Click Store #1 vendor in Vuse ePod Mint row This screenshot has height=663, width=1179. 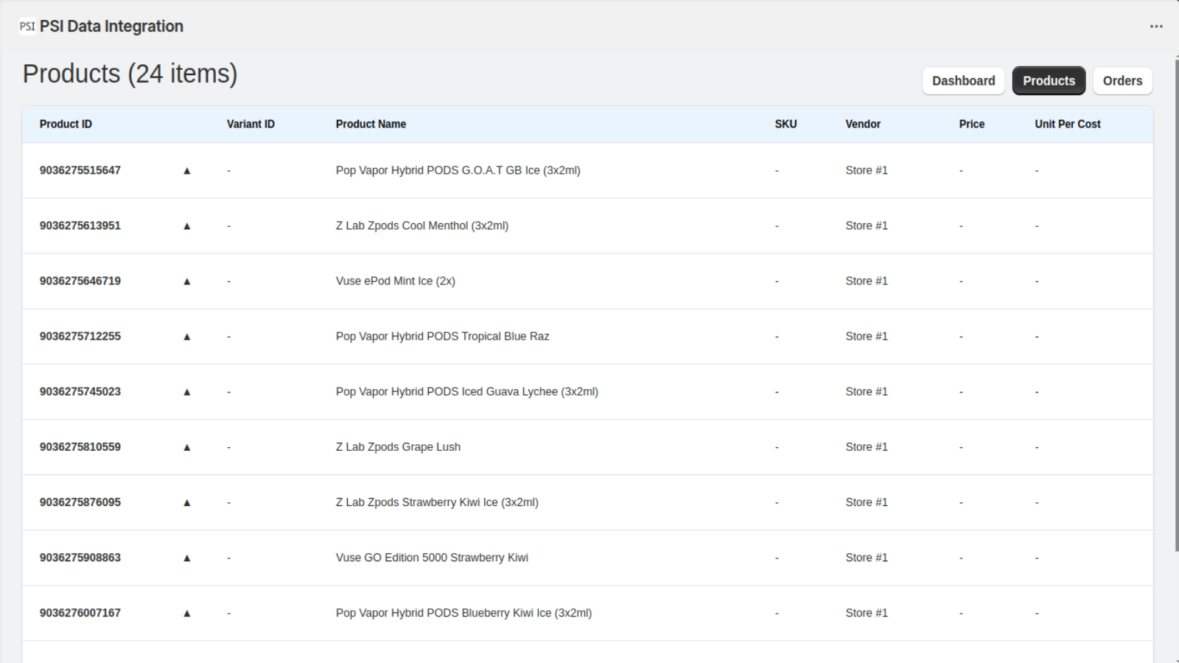pos(867,281)
